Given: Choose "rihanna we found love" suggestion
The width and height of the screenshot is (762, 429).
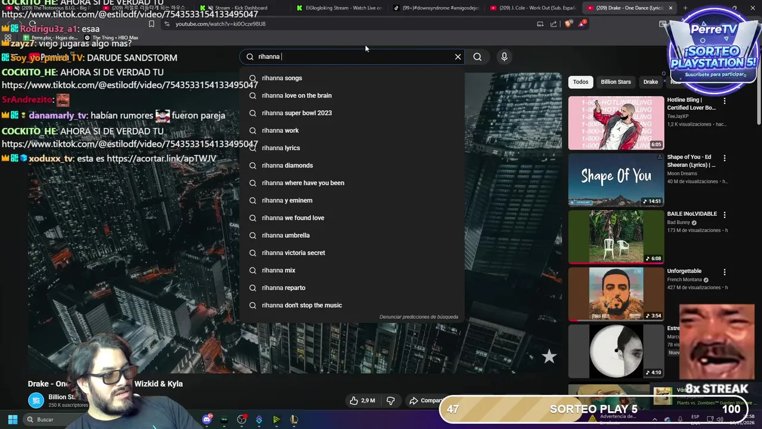Looking at the screenshot, I should (352, 217).
